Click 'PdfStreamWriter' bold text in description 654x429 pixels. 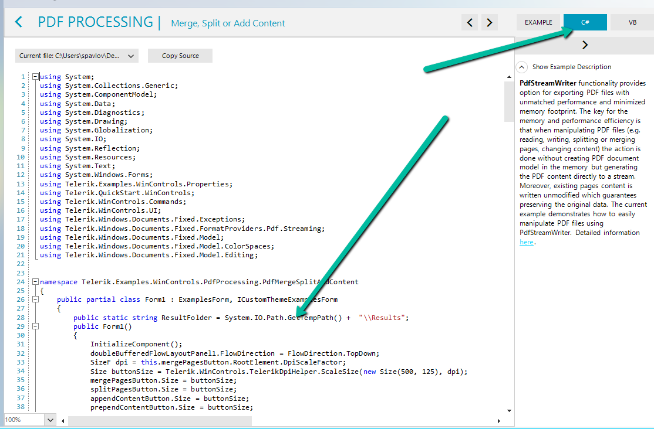click(548, 83)
